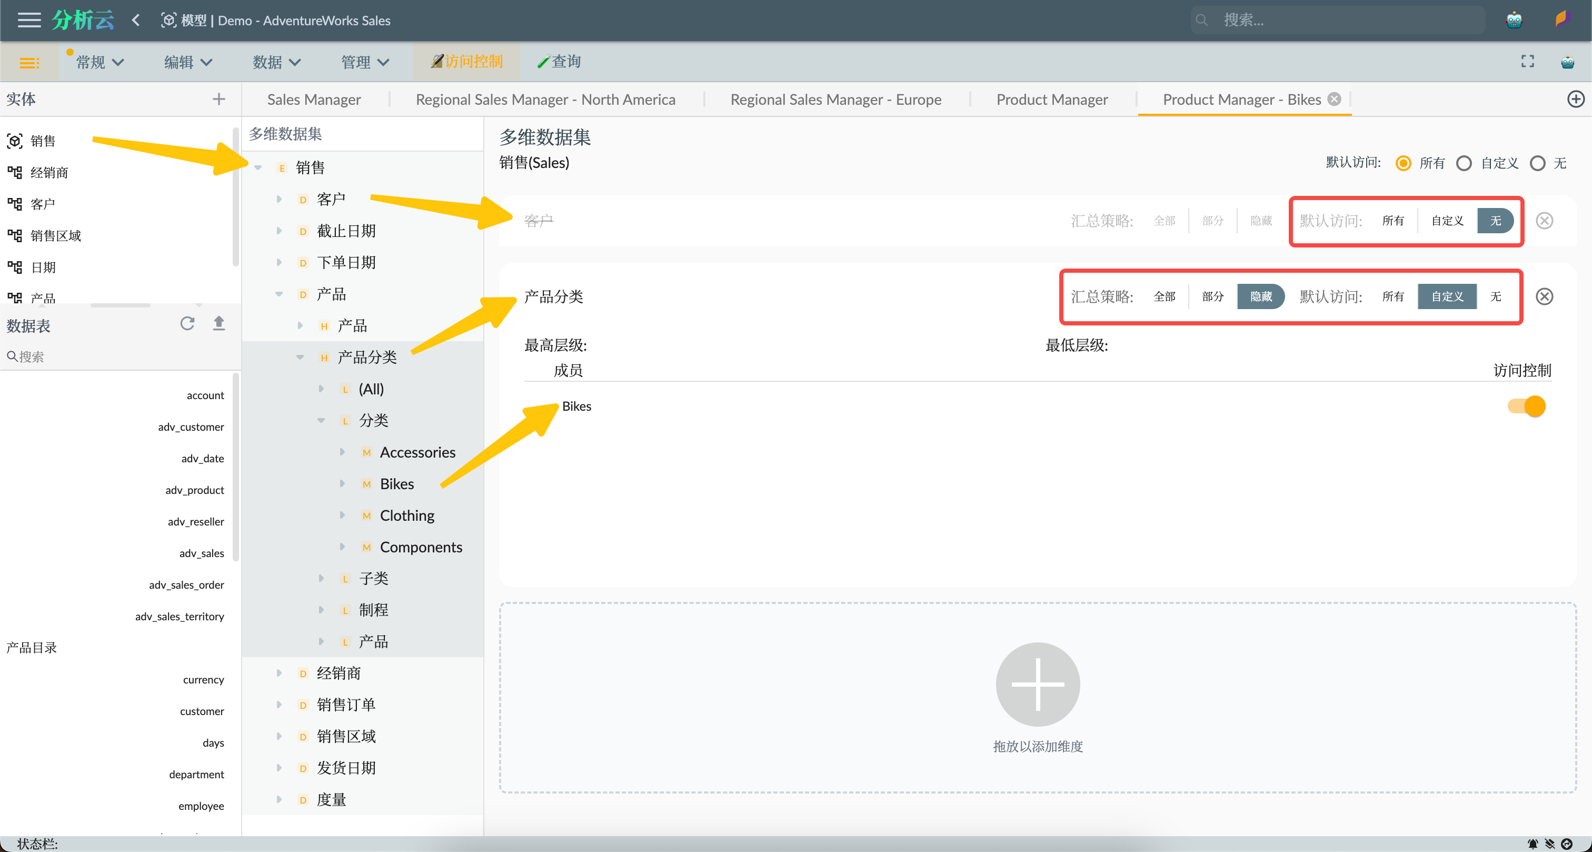
Task: Set 客户 default access to 所有
Action: click(x=1392, y=221)
